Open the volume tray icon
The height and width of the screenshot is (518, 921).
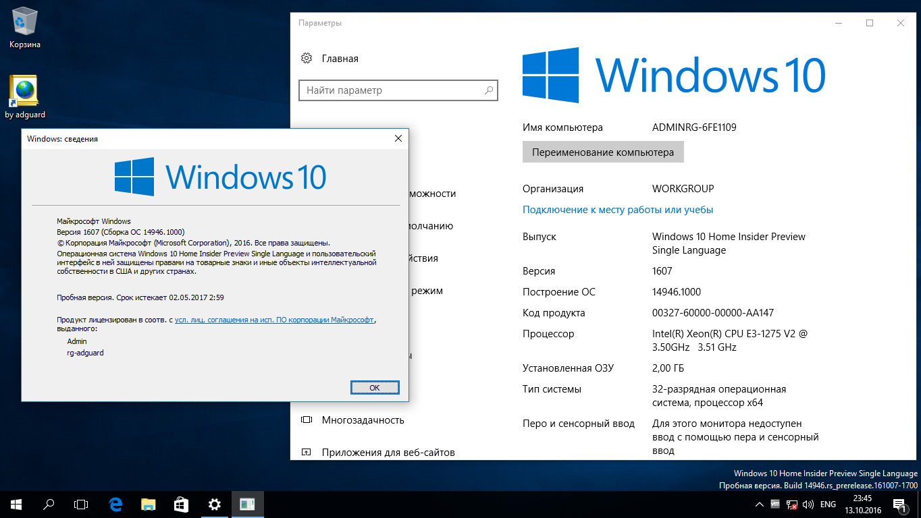[x=808, y=504]
